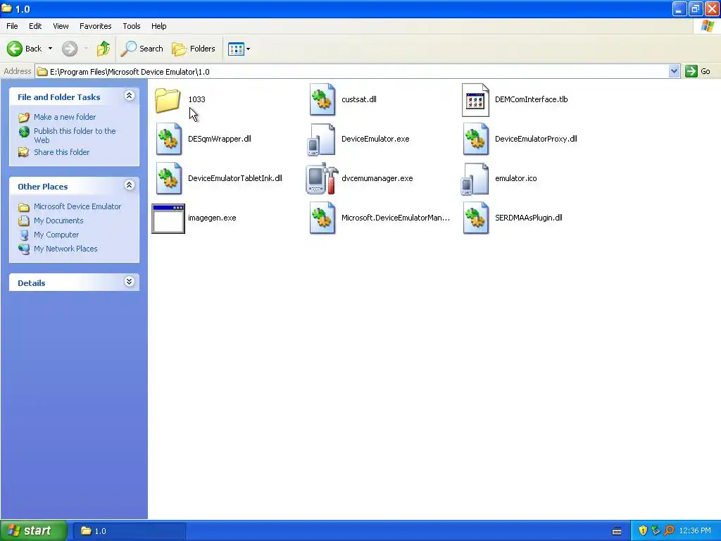Open the 1033 folder icon
Screen dimensions: 721x541
pyautogui.click(x=168, y=100)
